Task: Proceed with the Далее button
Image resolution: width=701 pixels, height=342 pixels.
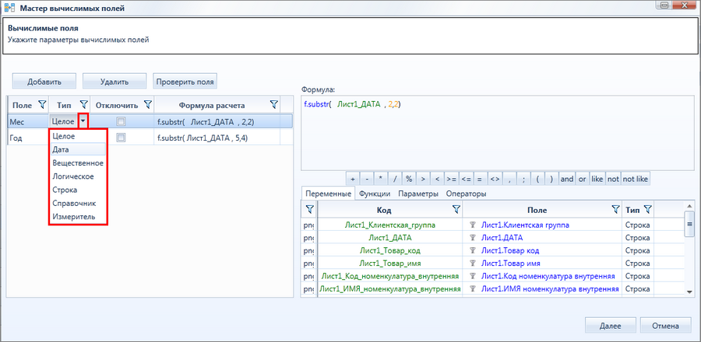Action: pyautogui.click(x=610, y=326)
